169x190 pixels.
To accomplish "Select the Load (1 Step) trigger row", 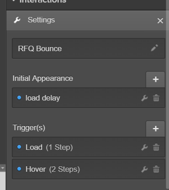I will click(x=89, y=147).
